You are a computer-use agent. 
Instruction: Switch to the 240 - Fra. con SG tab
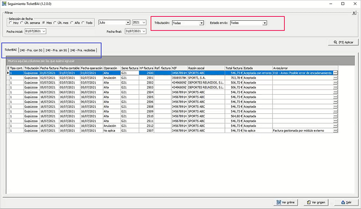click(x=31, y=50)
